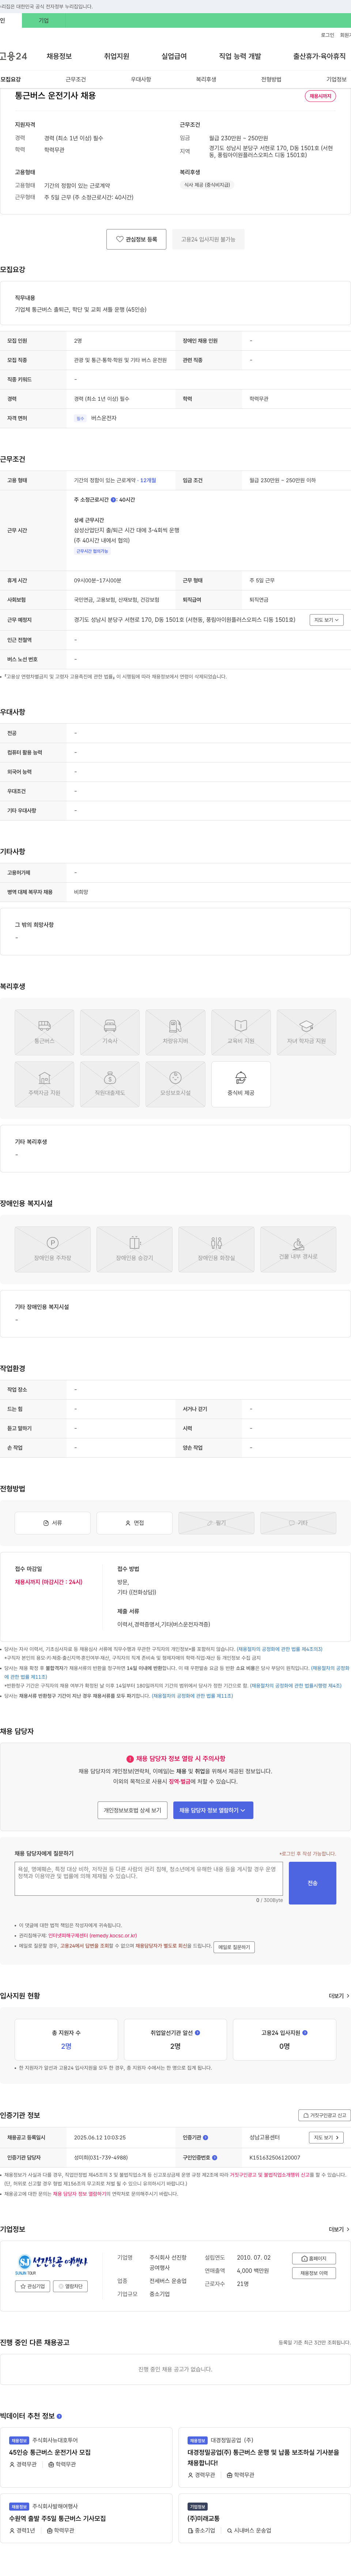Image resolution: width=351 pixels, height=2576 pixels.
Task: Open the 채용정보 main menu
Action: [59, 56]
